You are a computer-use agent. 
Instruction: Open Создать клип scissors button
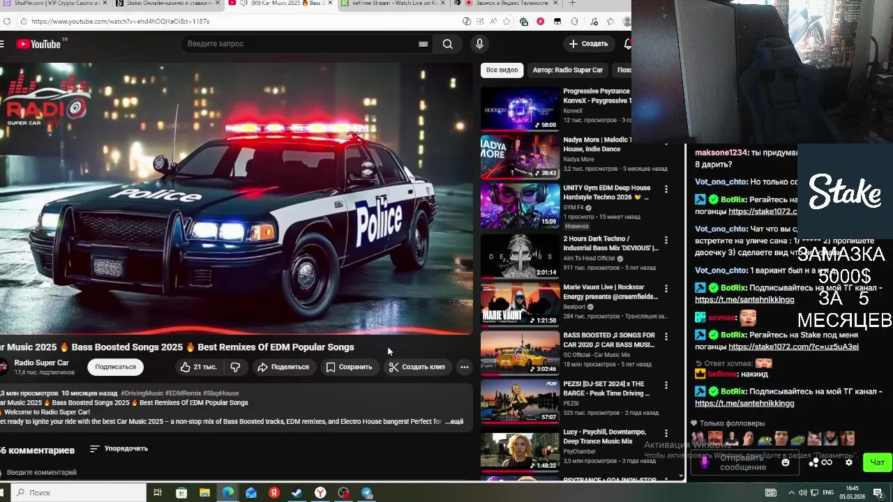(x=417, y=367)
